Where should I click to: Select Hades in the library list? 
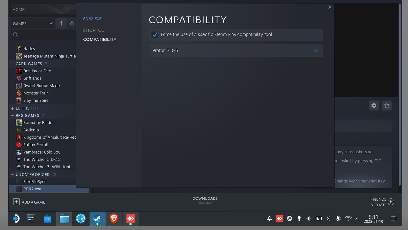coord(29,49)
